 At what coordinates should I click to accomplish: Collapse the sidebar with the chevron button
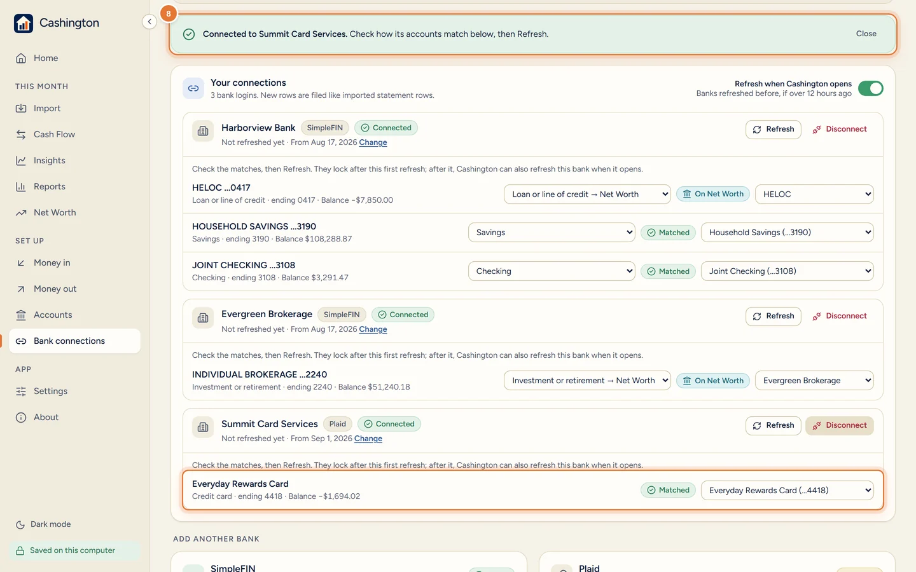tap(149, 22)
